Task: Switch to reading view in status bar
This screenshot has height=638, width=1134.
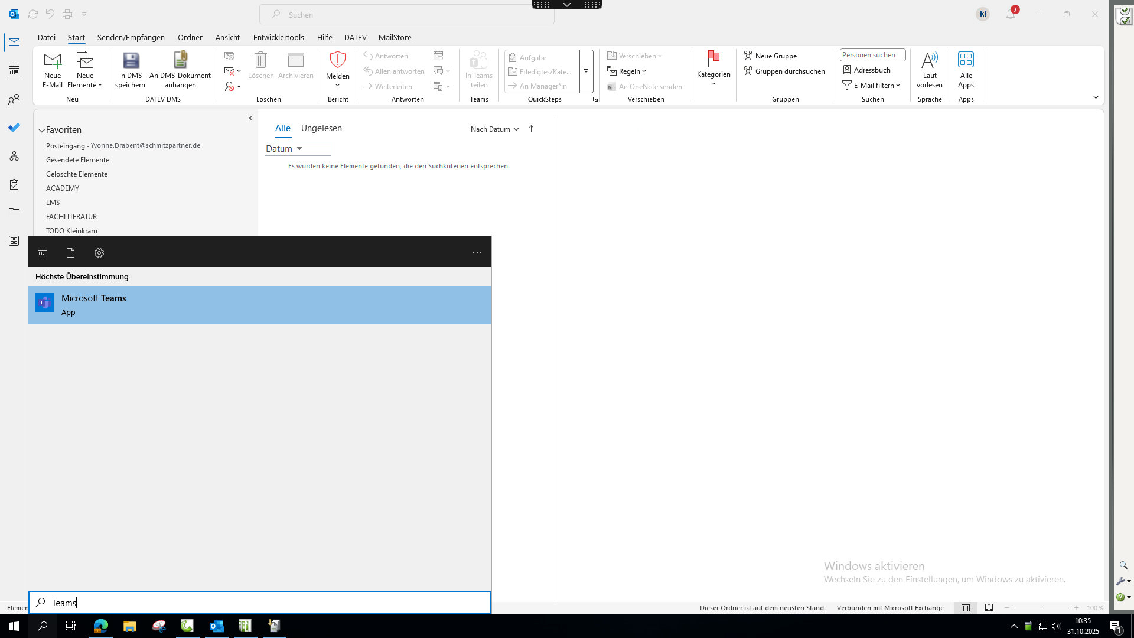Action: pyautogui.click(x=989, y=608)
